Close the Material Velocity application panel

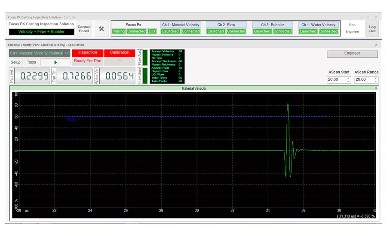(376, 45)
